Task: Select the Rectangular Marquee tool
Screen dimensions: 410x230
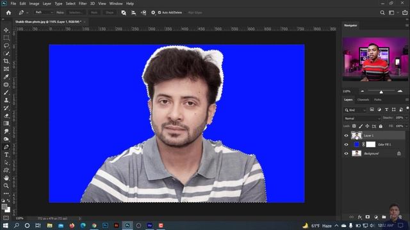Action: pyautogui.click(x=6, y=38)
